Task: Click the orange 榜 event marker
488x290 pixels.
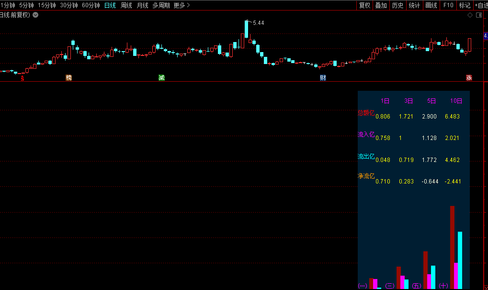Action: point(68,78)
